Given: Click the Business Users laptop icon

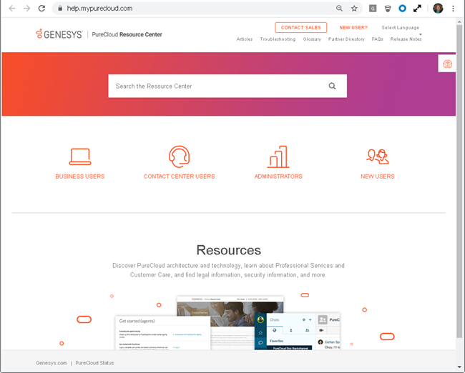Looking at the screenshot, I should pos(80,156).
